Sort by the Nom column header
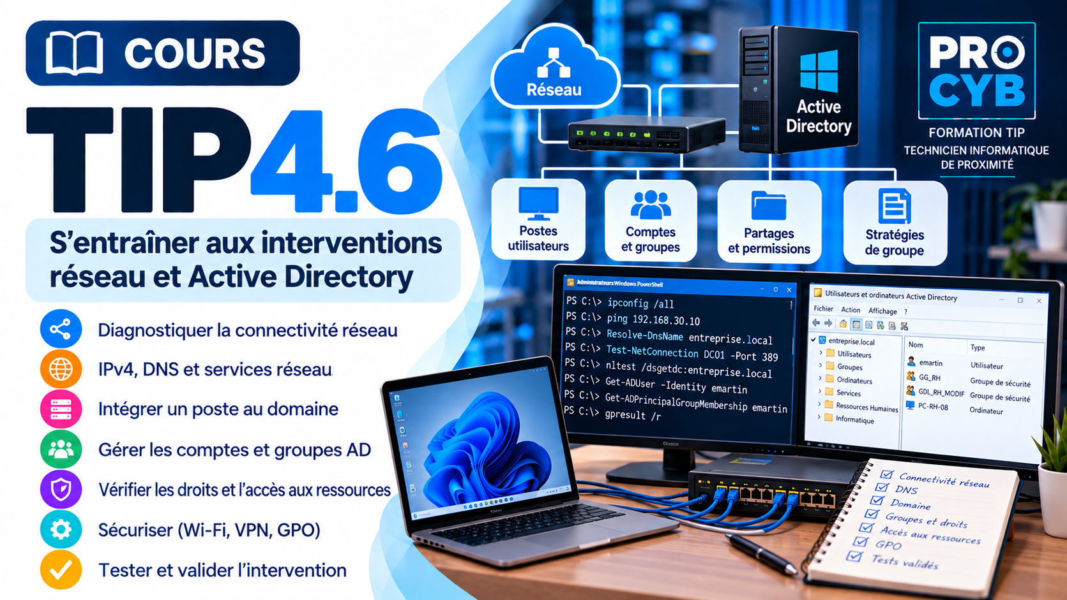The height and width of the screenshot is (600, 1067). (916, 344)
